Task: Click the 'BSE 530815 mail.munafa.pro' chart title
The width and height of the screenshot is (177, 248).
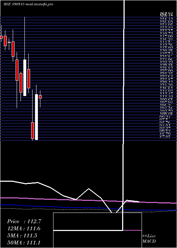Action: 28,4
